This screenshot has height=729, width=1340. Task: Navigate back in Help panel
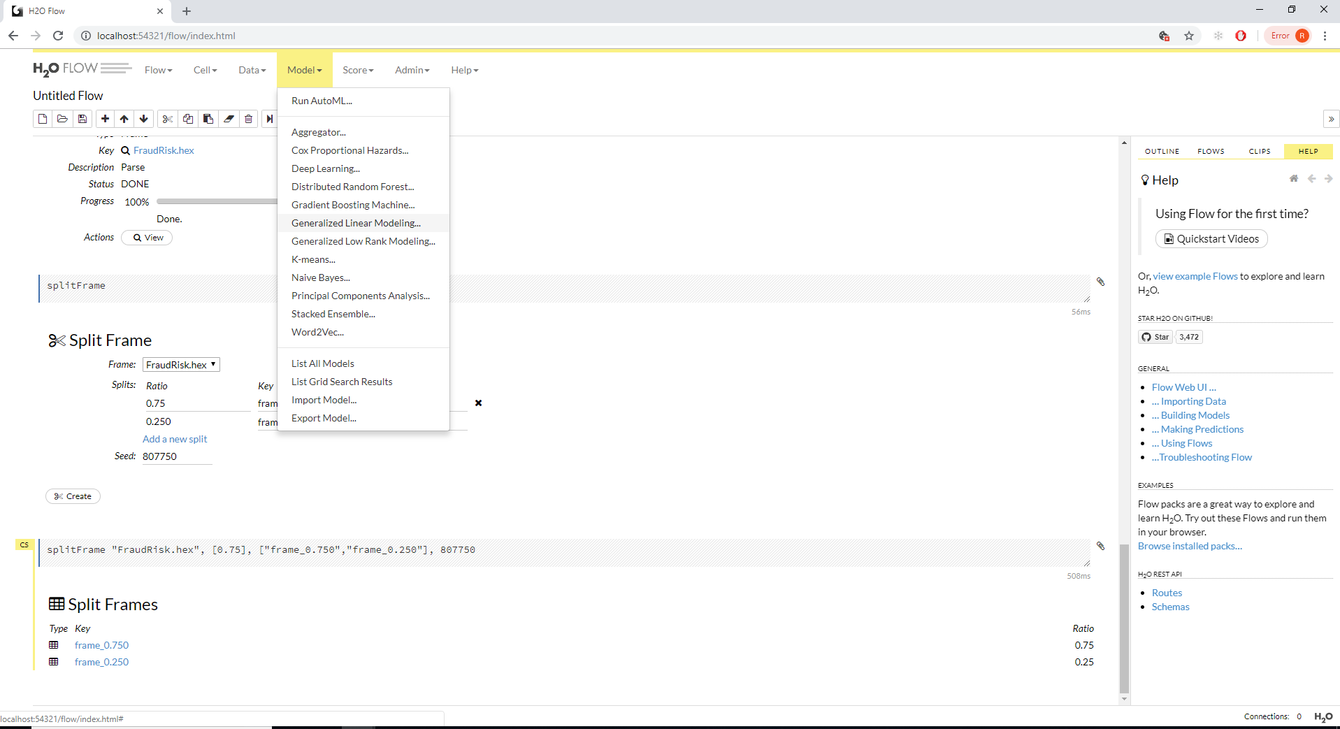tap(1311, 179)
